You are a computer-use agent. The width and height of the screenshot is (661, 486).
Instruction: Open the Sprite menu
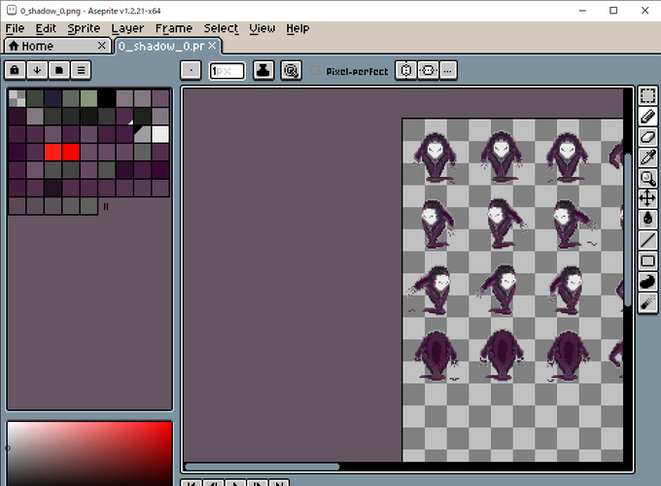(x=84, y=28)
